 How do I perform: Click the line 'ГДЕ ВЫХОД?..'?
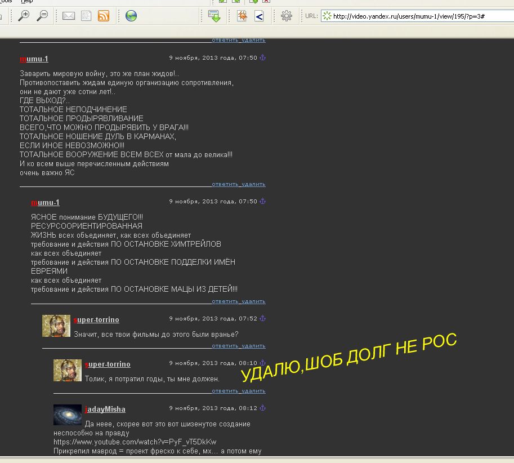click(x=44, y=101)
